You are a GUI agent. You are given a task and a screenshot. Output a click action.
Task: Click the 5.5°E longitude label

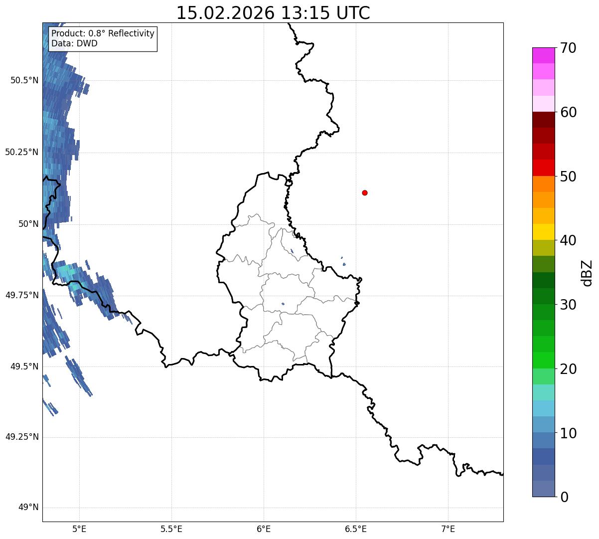tap(171, 529)
